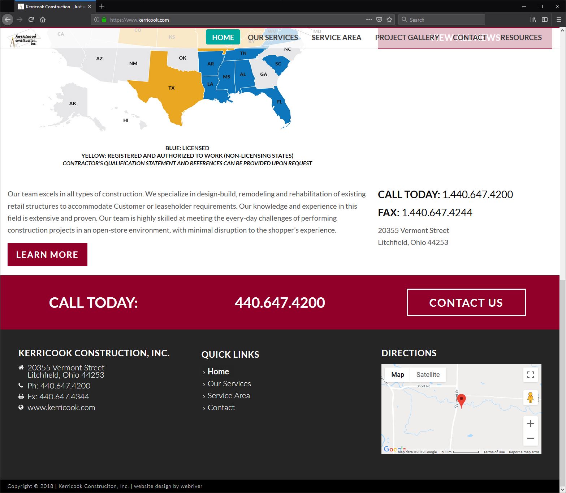Open map Terms of Use link
566x493 pixels.
(x=494, y=452)
